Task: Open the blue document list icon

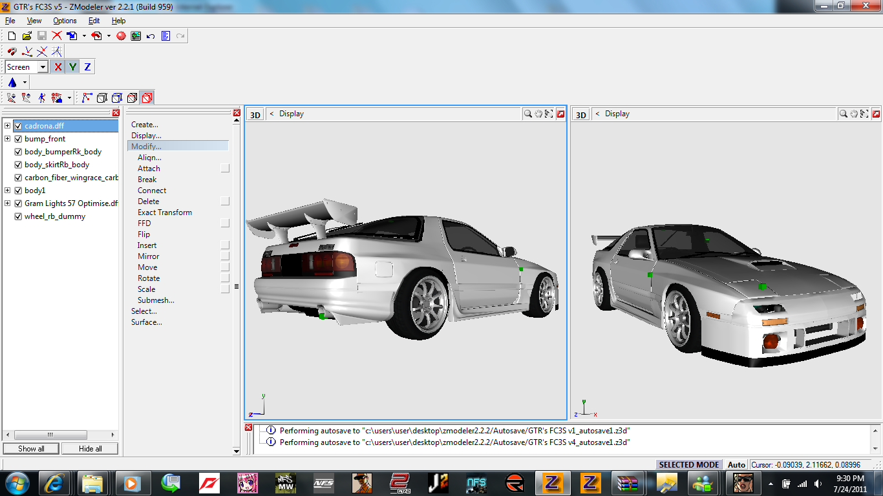Action: tap(165, 36)
